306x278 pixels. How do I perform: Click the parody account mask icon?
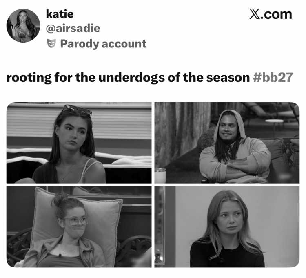[x=51, y=43]
